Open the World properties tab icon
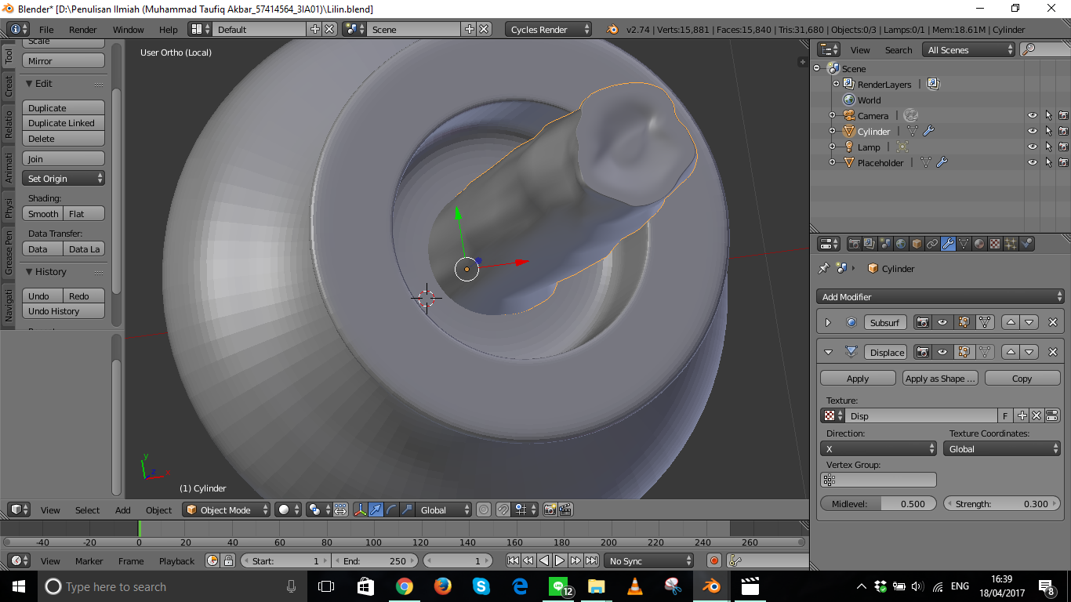This screenshot has height=602, width=1071. point(901,244)
